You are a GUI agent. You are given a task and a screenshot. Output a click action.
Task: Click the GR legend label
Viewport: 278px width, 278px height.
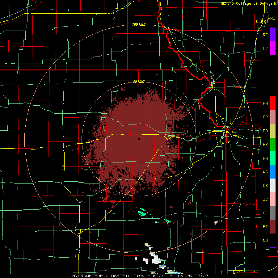265,117
